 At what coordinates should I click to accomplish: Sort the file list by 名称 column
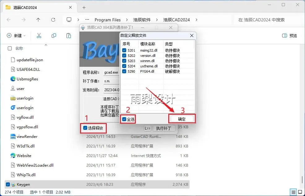click(x=19, y=49)
